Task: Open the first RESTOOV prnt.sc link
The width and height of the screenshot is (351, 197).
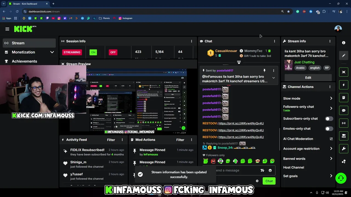Action: 241,123
